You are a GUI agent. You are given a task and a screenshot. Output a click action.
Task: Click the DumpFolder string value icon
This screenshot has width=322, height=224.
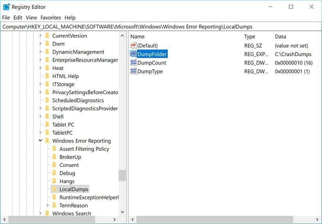(133, 54)
